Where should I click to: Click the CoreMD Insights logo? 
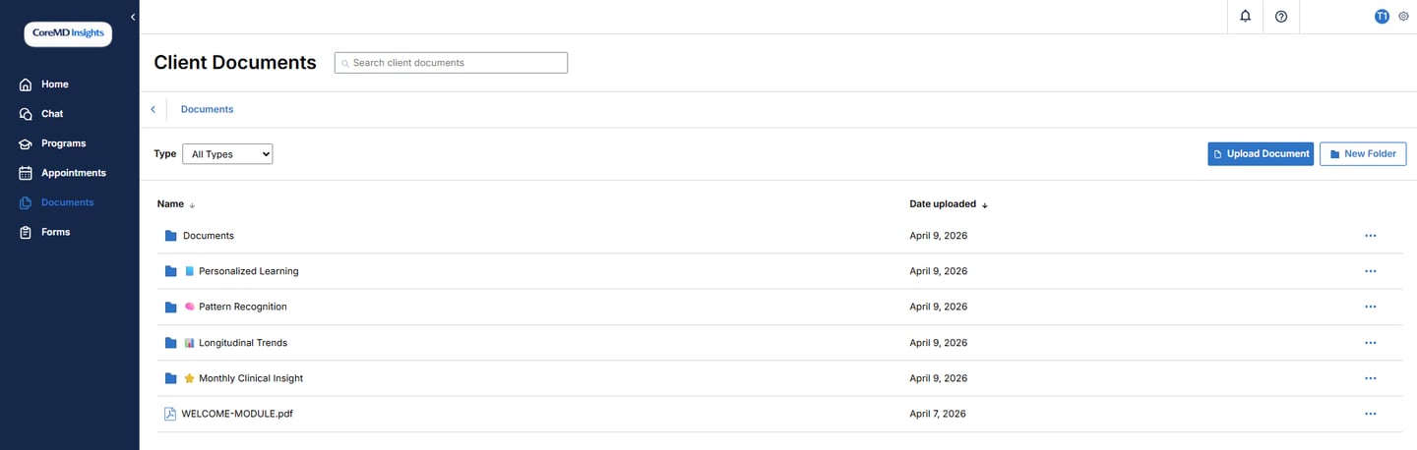pyautogui.click(x=68, y=33)
